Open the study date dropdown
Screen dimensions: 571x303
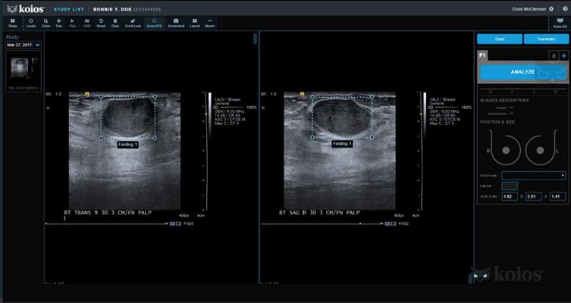pos(24,45)
